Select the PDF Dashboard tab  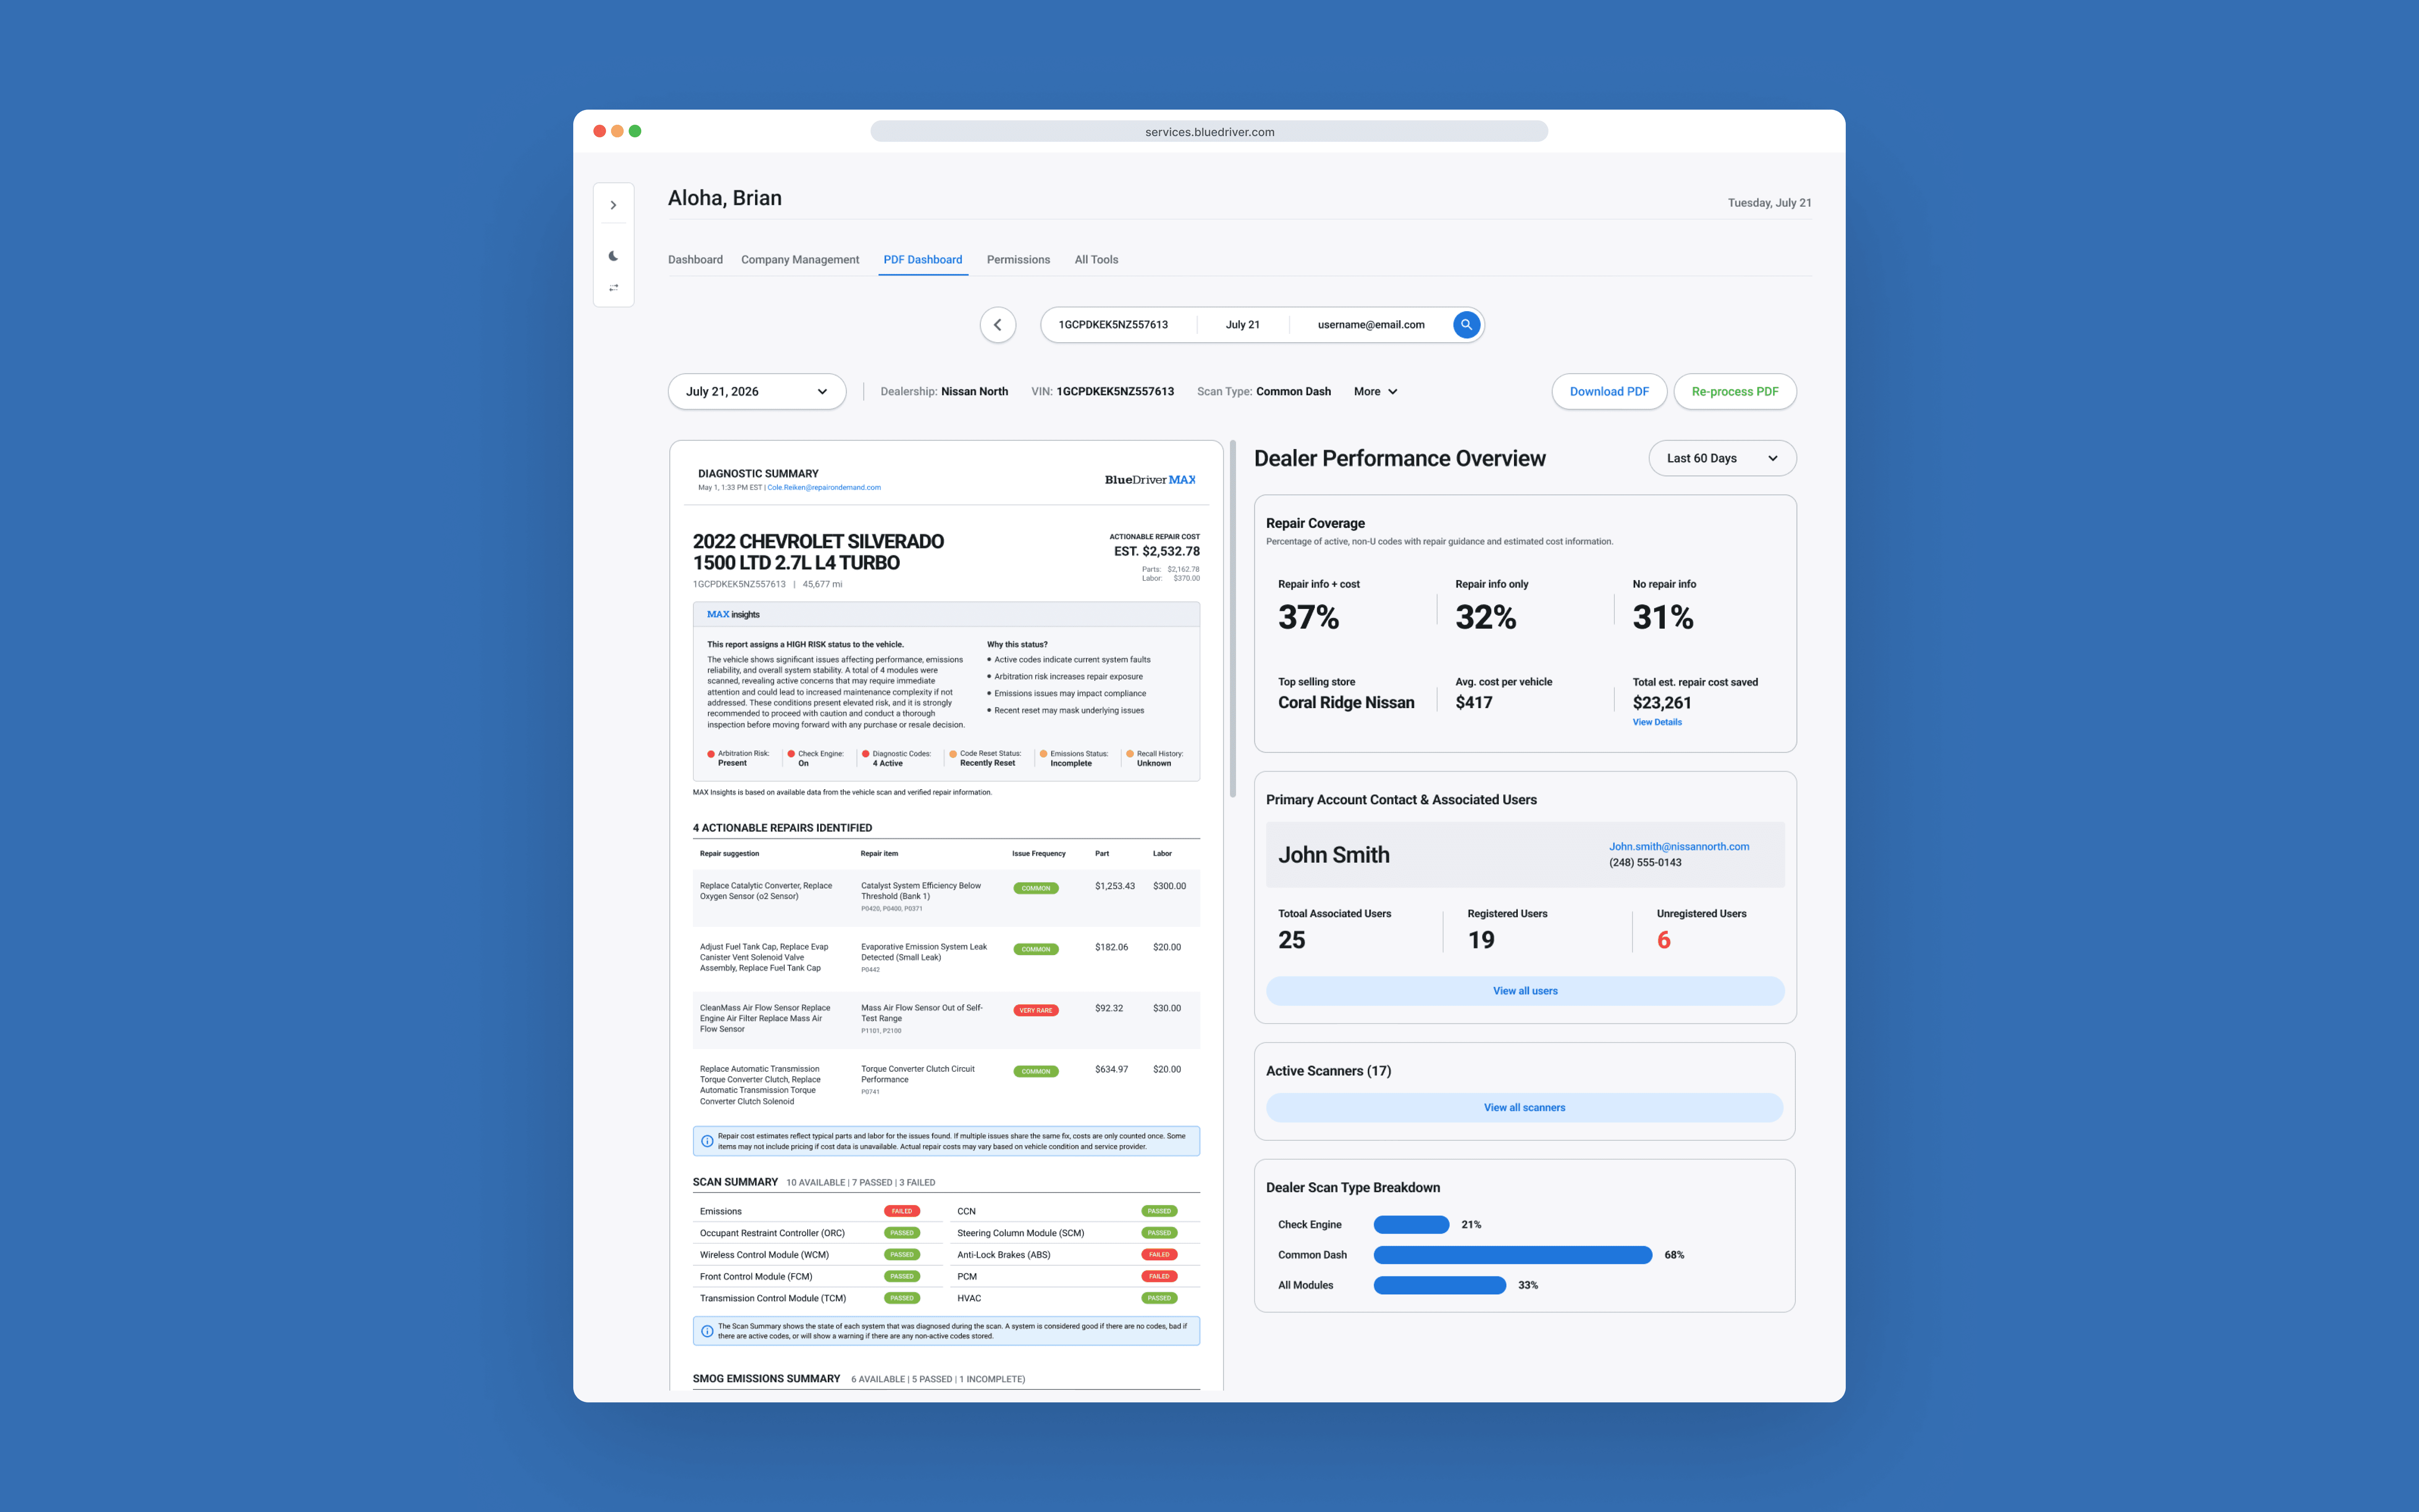click(x=923, y=260)
